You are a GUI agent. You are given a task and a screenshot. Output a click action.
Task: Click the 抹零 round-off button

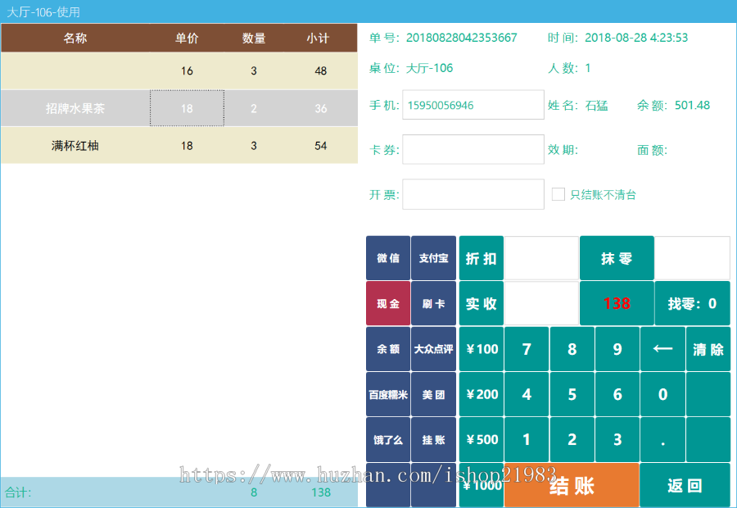[617, 259]
